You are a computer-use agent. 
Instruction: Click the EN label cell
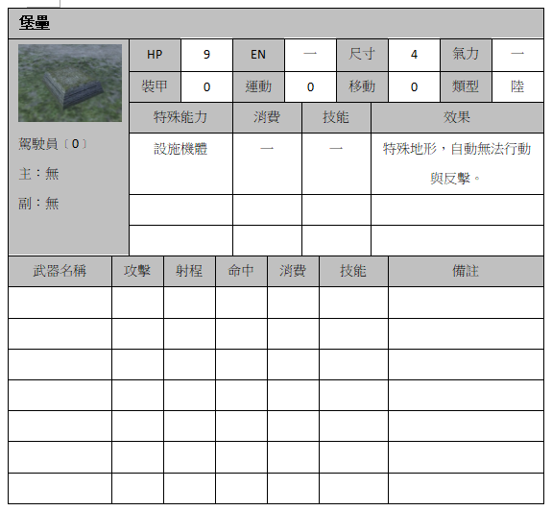(258, 55)
